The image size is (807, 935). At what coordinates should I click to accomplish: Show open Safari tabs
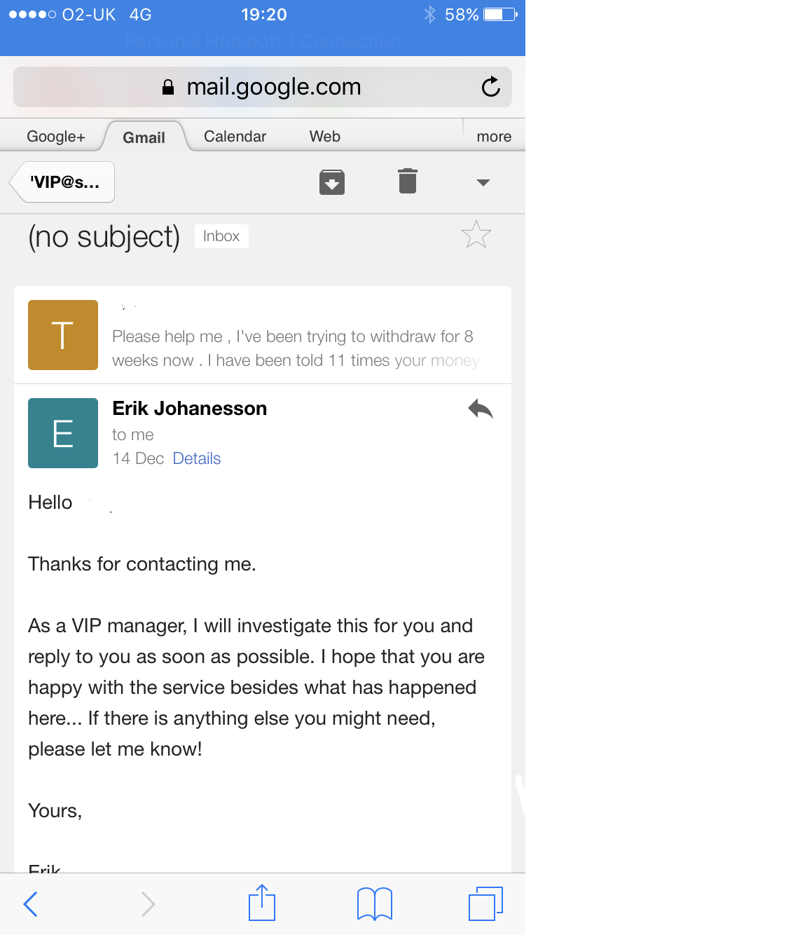[x=485, y=903]
